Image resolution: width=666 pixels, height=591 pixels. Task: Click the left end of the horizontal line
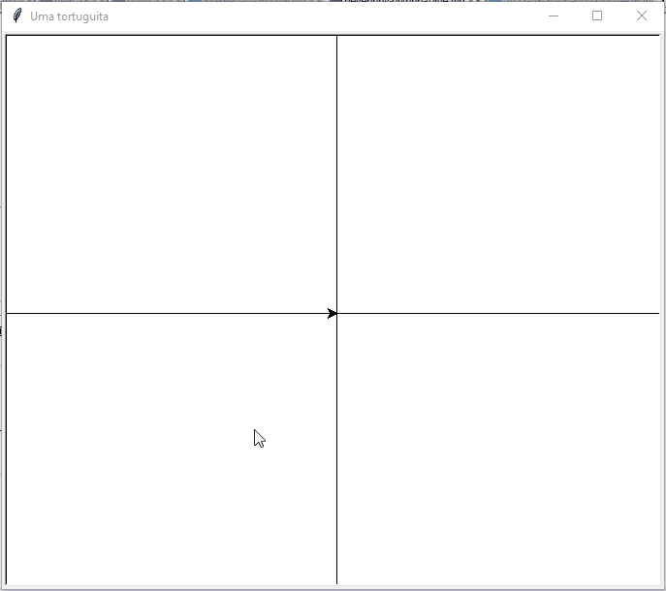[8, 313]
